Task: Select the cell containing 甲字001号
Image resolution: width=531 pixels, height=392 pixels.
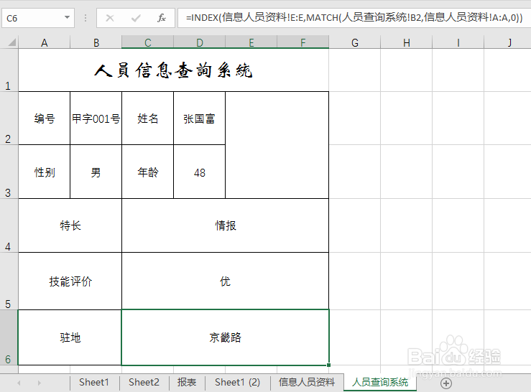Action: (x=96, y=118)
